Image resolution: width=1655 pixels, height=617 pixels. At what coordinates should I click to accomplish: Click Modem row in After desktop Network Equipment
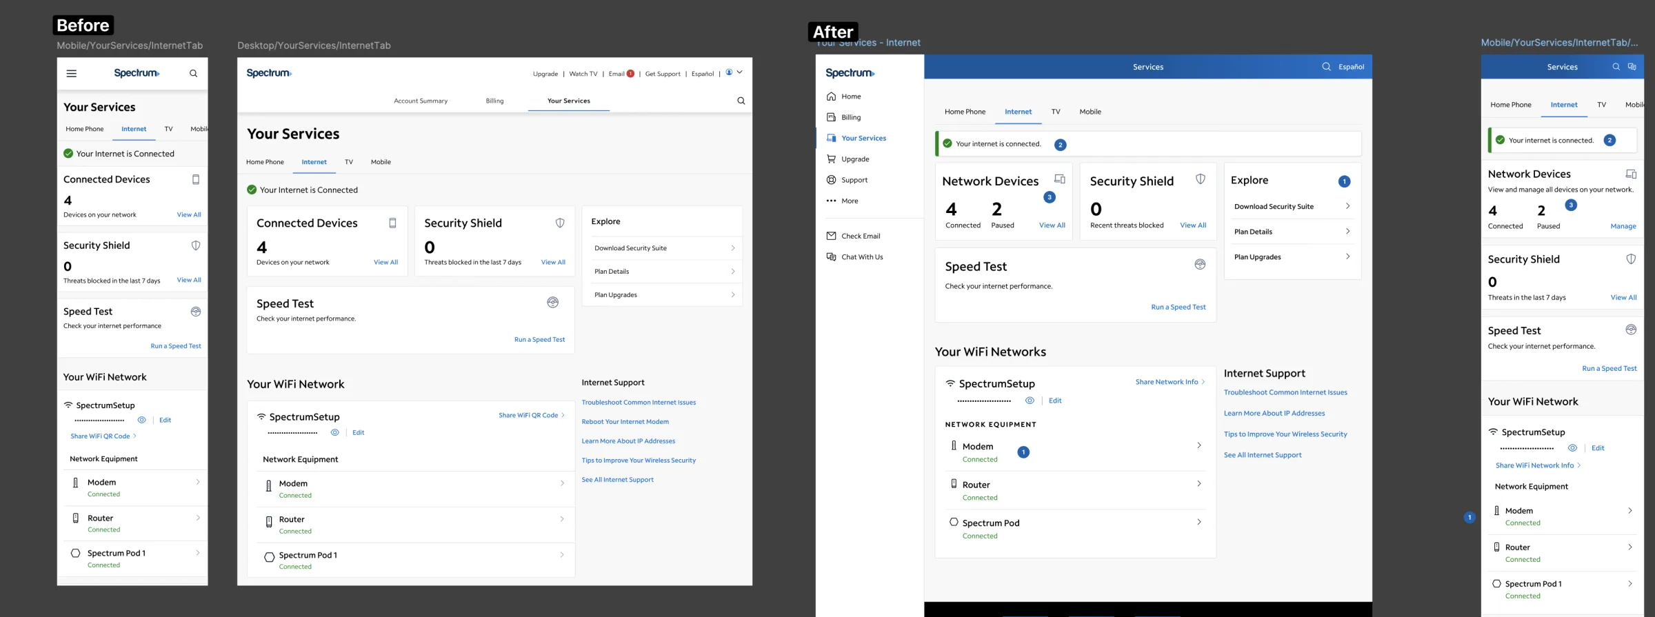click(1076, 452)
